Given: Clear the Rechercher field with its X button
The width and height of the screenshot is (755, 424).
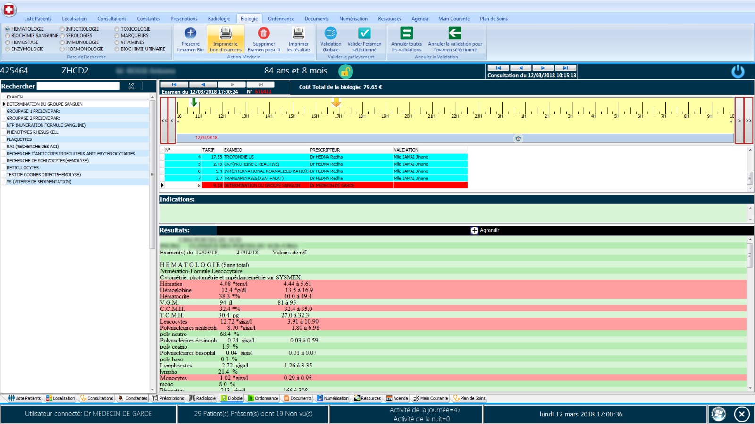Looking at the screenshot, I should point(132,86).
